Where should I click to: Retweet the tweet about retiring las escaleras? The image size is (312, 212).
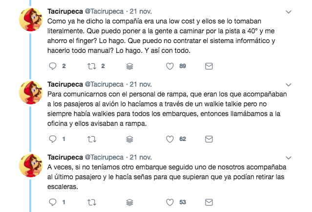(92, 202)
